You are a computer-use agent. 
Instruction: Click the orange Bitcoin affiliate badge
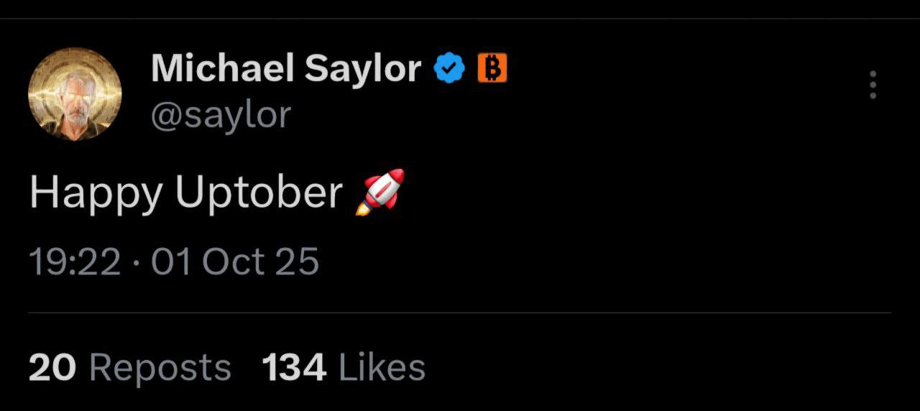click(x=492, y=68)
